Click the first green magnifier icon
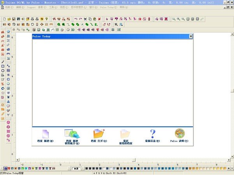 pos(59,24)
